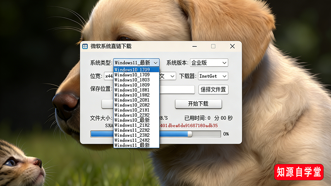Choose Windows10_1809 from the list
Viewport: 331px width, 186px height.
pyautogui.click(x=137, y=85)
